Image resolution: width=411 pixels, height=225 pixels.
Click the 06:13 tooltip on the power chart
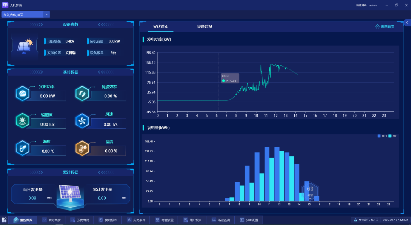(x=230, y=78)
